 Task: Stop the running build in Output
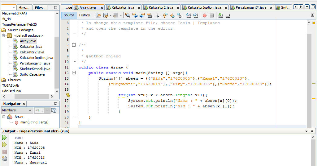tap(5, 152)
